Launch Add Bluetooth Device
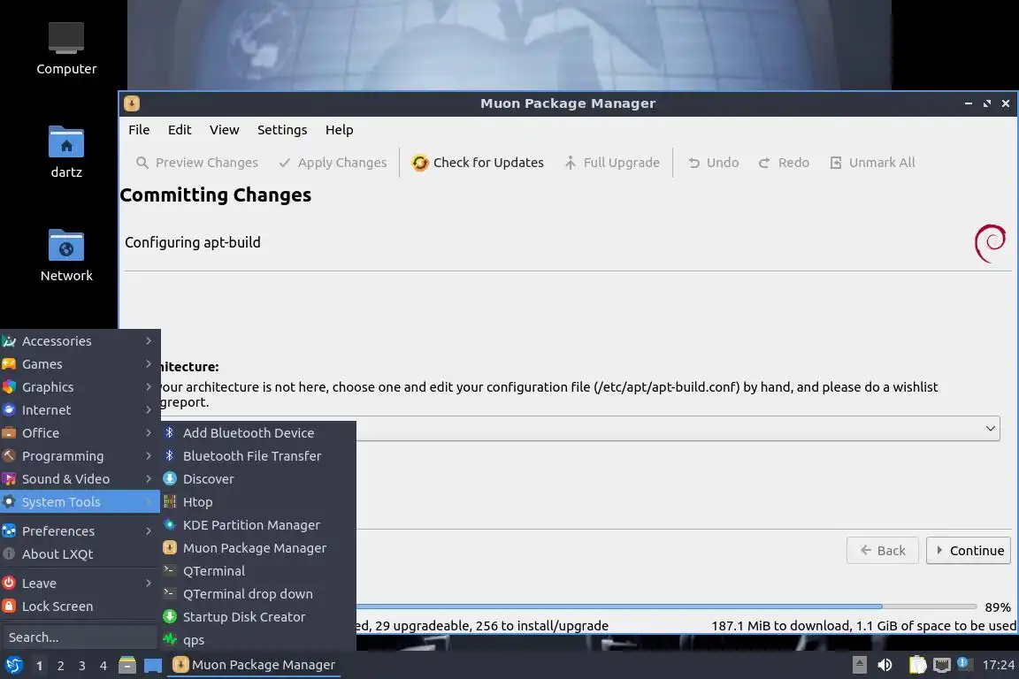Screen dimensions: 1019x679 pyautogui.click(x=258, y=432)
